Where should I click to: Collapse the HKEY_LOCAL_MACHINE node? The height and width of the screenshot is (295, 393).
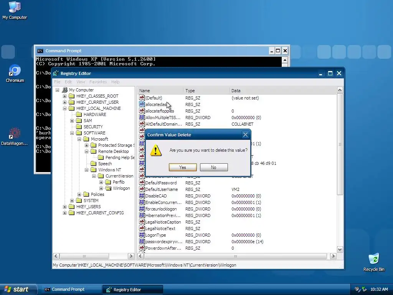[64, 108]
